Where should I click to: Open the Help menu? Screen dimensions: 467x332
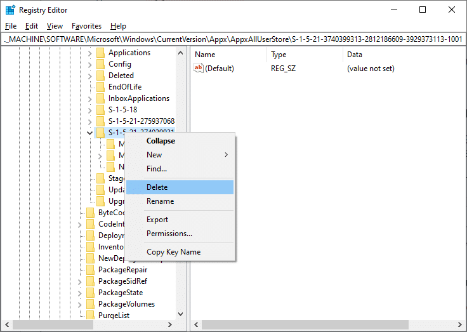pos(118,26)
